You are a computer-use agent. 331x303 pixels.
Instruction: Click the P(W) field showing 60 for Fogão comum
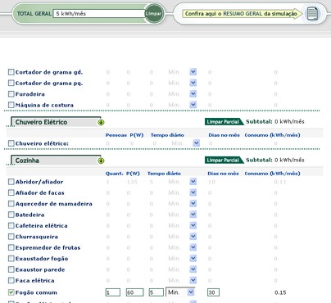coord(134,292)
